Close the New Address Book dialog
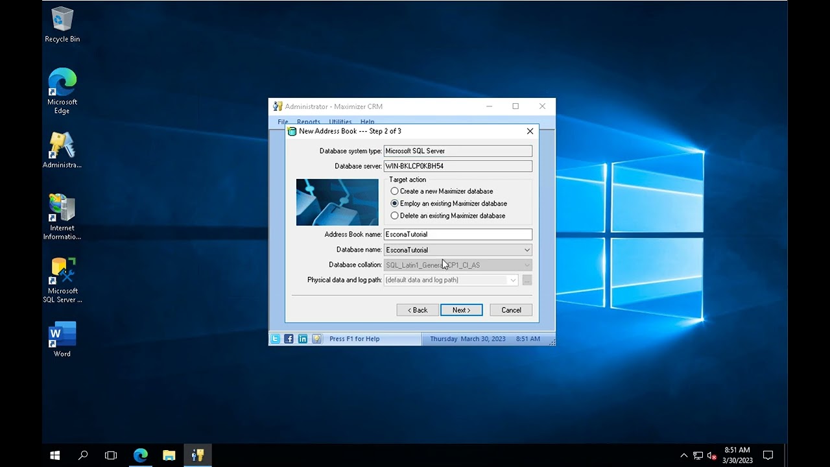The width and height of the screenshot is (830, 467). pyautogui.click(x=530, y=131)
